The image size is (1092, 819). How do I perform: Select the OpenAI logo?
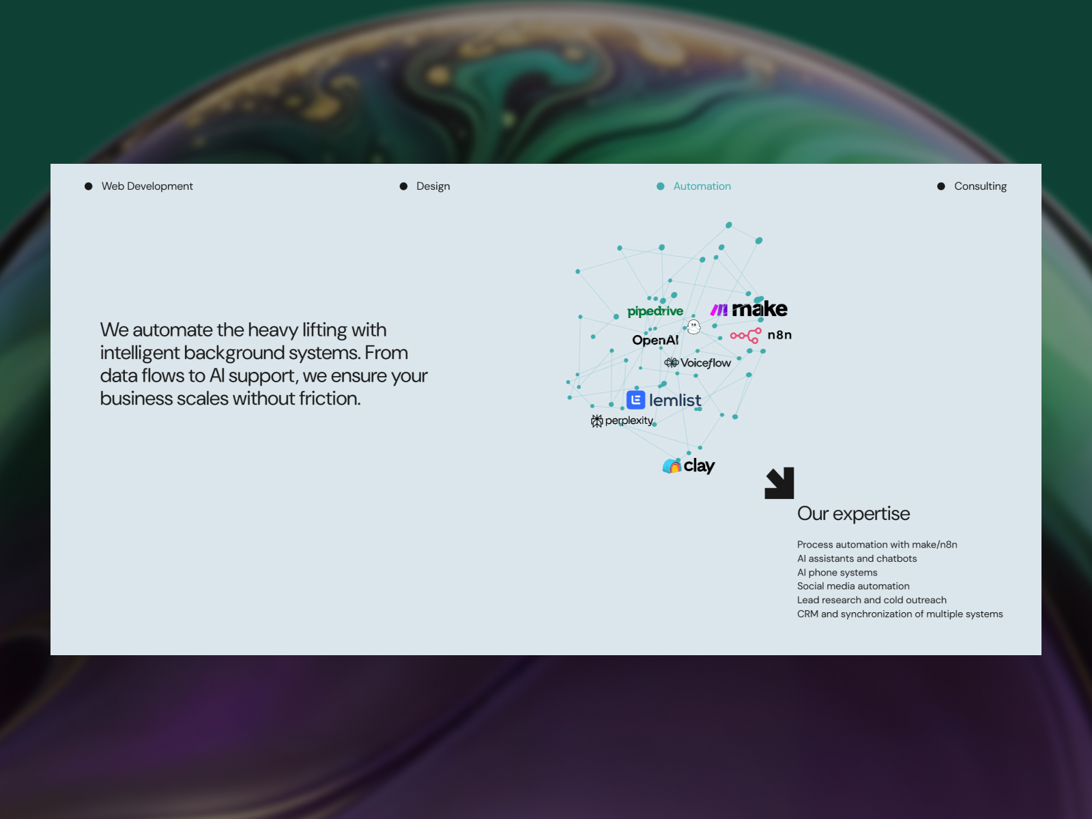click(655, 340)
